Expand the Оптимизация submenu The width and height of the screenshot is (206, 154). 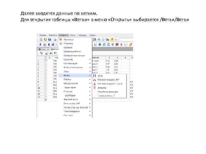coord(75,63)
